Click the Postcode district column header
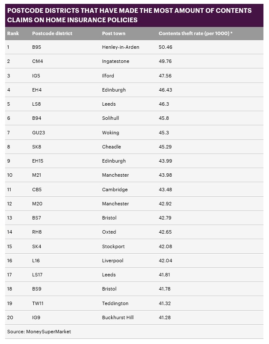The image size is (269, 344). tap(52, 33)
